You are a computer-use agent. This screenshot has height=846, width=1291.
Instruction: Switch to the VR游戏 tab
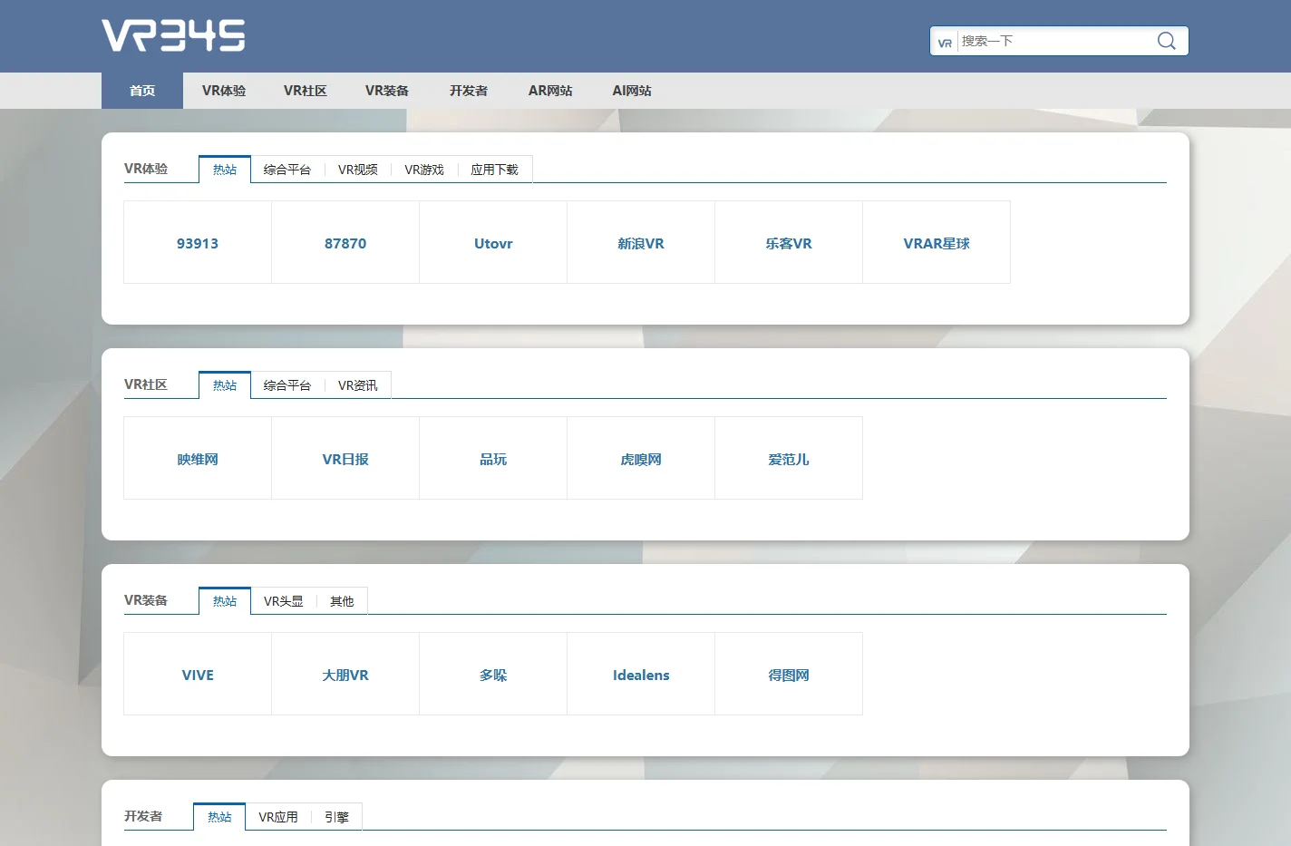[424, 170]
